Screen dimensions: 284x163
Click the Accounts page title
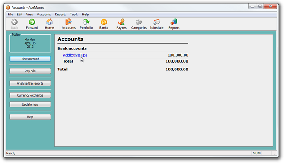tap(70, 39)
